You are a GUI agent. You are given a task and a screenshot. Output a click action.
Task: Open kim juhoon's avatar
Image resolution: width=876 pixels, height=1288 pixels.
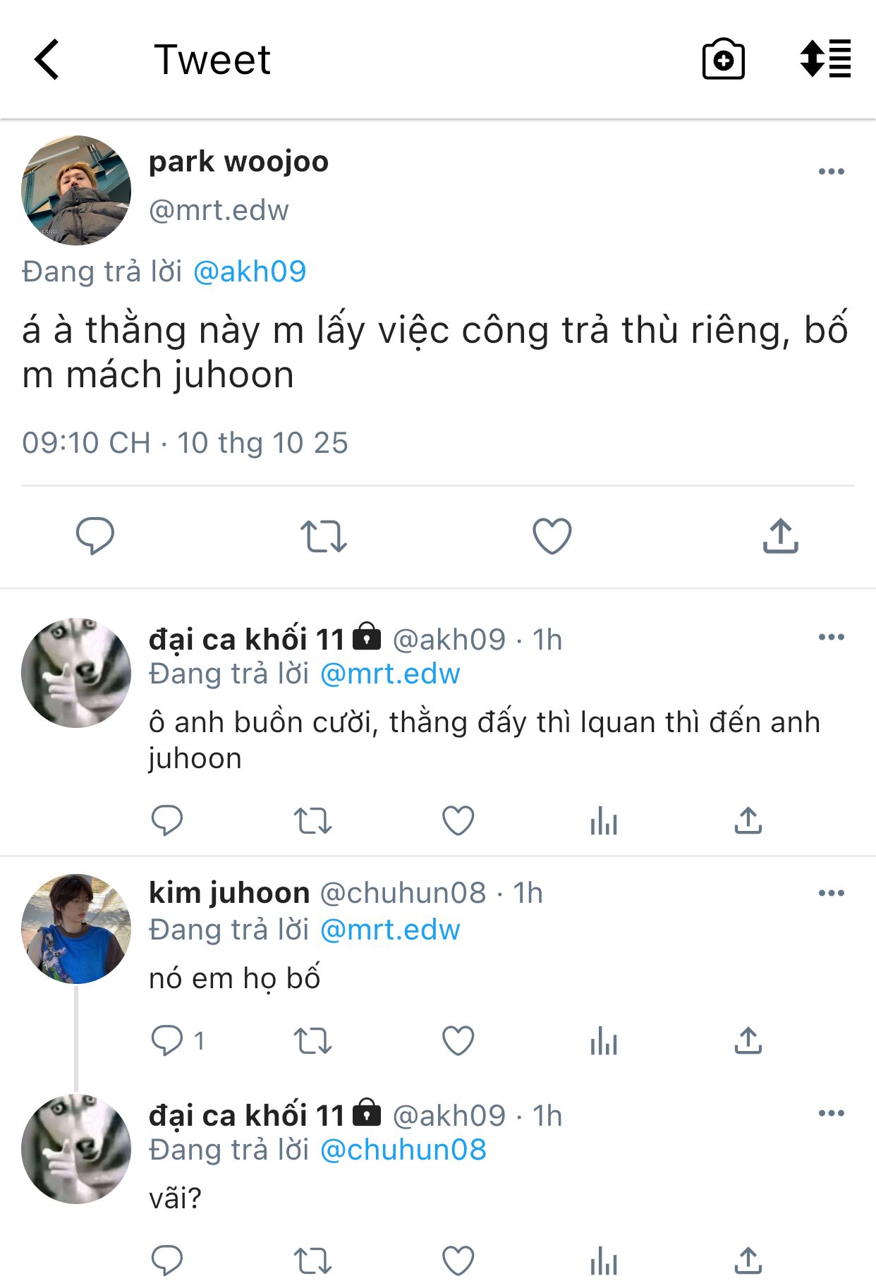(76, 929)
